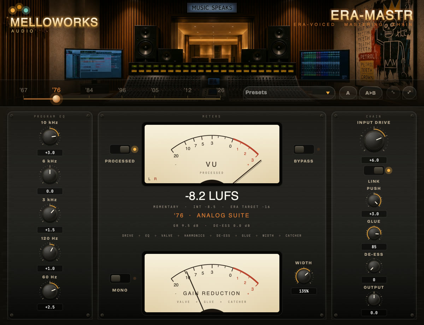Click the shrink window icon
This screenshot has width=424, height=325.
pos(393,93)
